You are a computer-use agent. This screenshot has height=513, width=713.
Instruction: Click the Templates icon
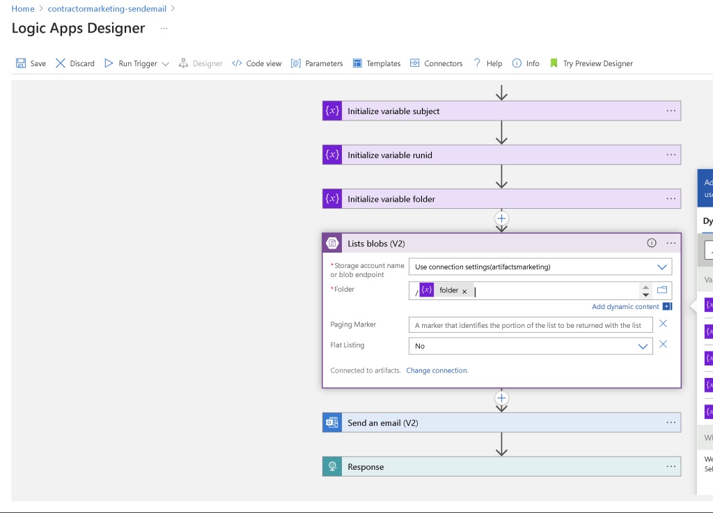click(357, 63)
